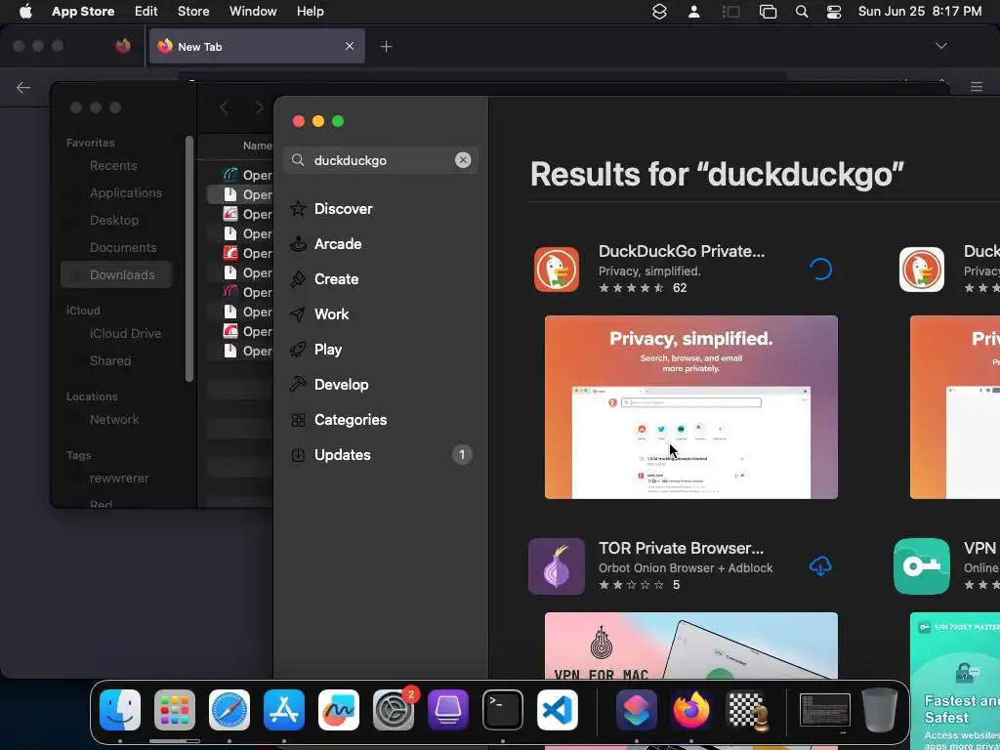
Task: Download TOR Private Browser via cloud icon
Action: tap(820, 565)
